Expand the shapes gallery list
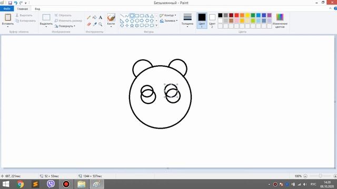337x189 pixels. [x=156, y=26]
